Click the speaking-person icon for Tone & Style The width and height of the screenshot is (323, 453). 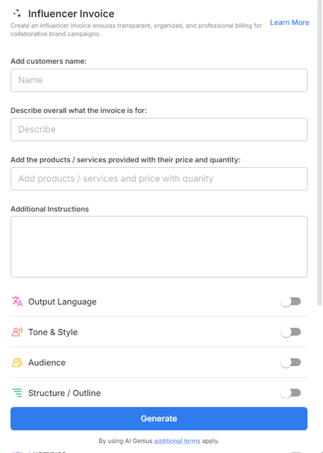point(16,332)
